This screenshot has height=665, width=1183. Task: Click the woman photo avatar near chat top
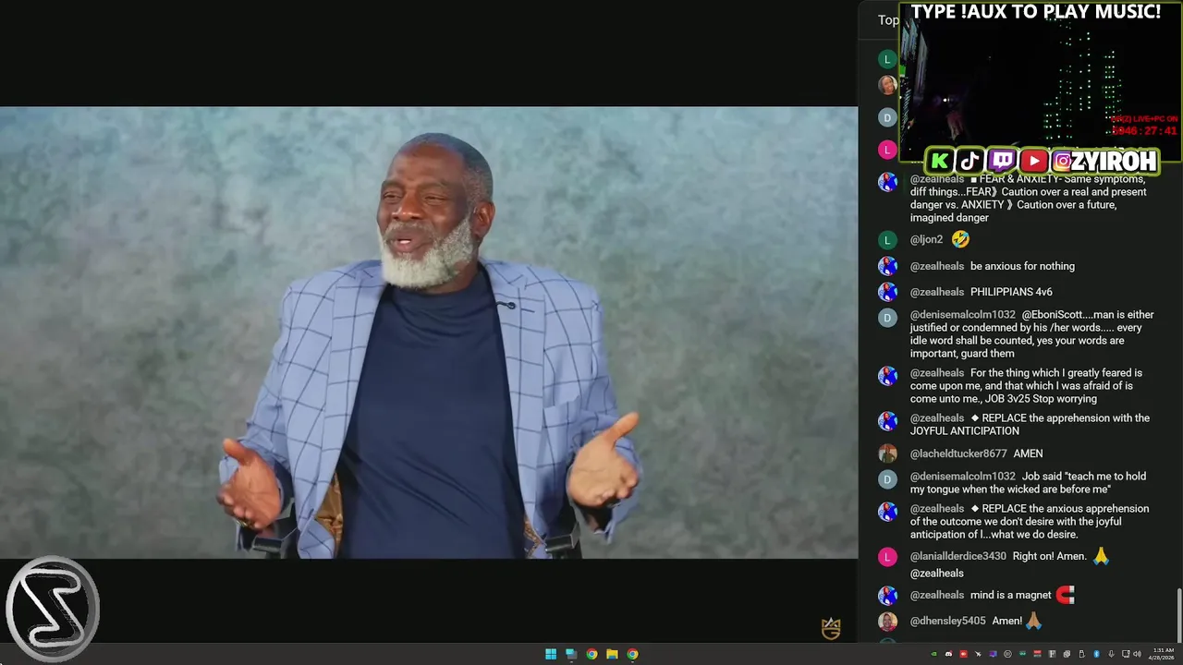point(887,85)
